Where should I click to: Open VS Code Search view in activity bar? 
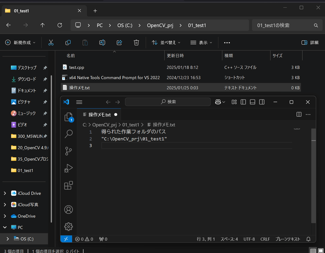pos(69,133)
